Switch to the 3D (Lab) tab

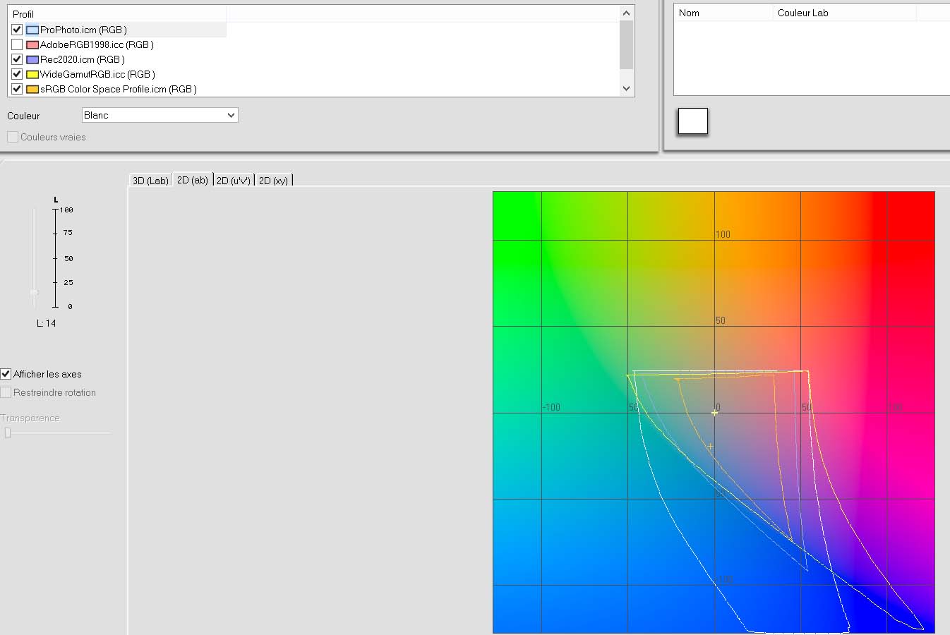coord(150,181)
